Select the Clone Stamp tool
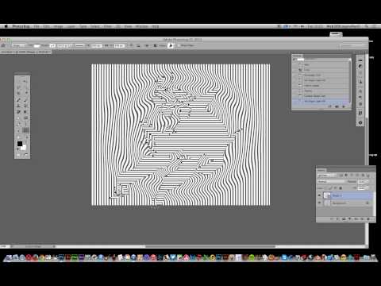381x286 pixels. tap(18, 106)
